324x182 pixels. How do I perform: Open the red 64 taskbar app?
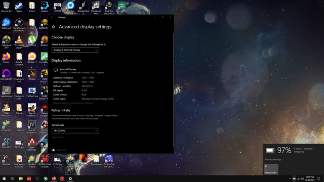(x=29, y=178)
